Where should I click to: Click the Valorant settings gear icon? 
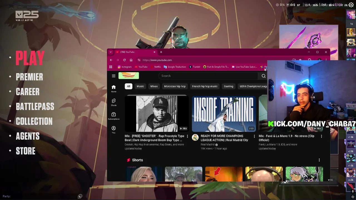(x=351, y=5)
